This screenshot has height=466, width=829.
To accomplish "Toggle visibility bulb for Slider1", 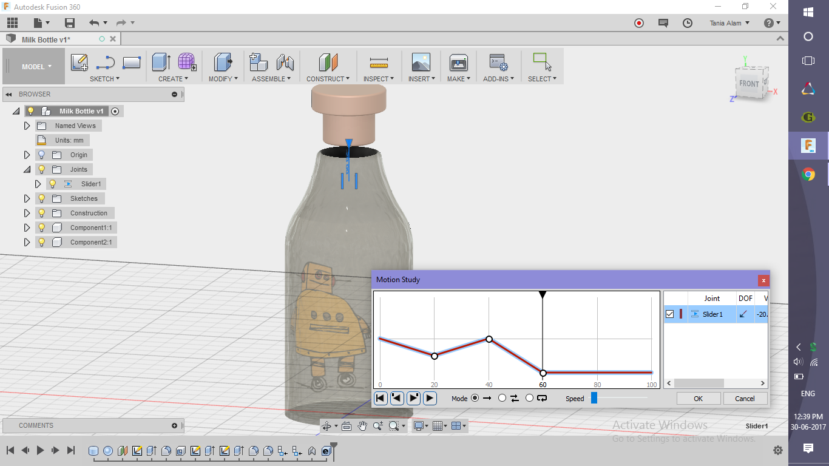I will pyautogui.click(x=52, y=184).
